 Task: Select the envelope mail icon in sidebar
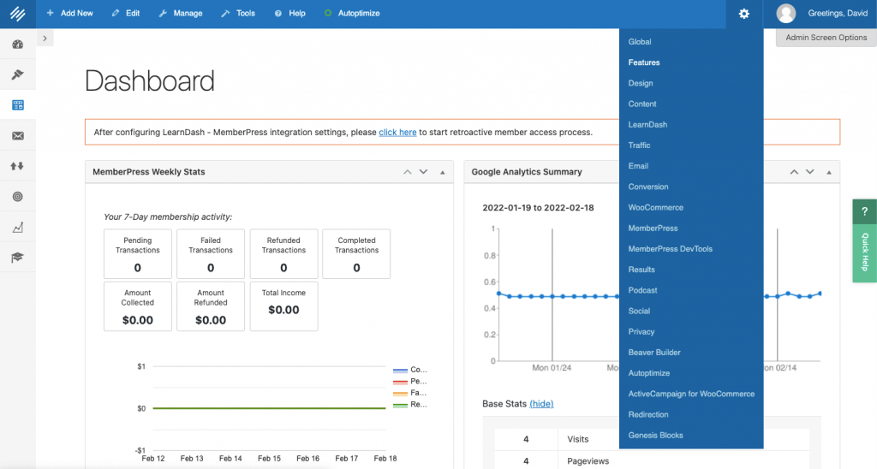pyautogui.click(x=17, y=136)
